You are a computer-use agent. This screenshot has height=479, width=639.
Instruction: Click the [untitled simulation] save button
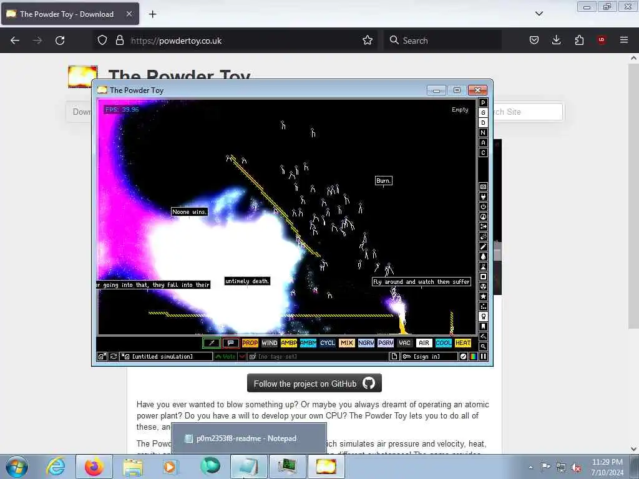tap(166, 356)
